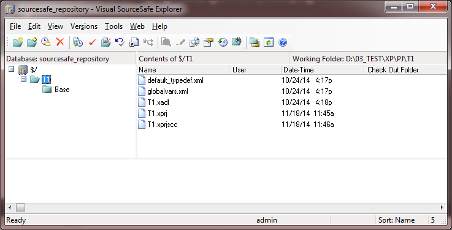
Task: Click the blue Help question icon
Action: point(283,42)
